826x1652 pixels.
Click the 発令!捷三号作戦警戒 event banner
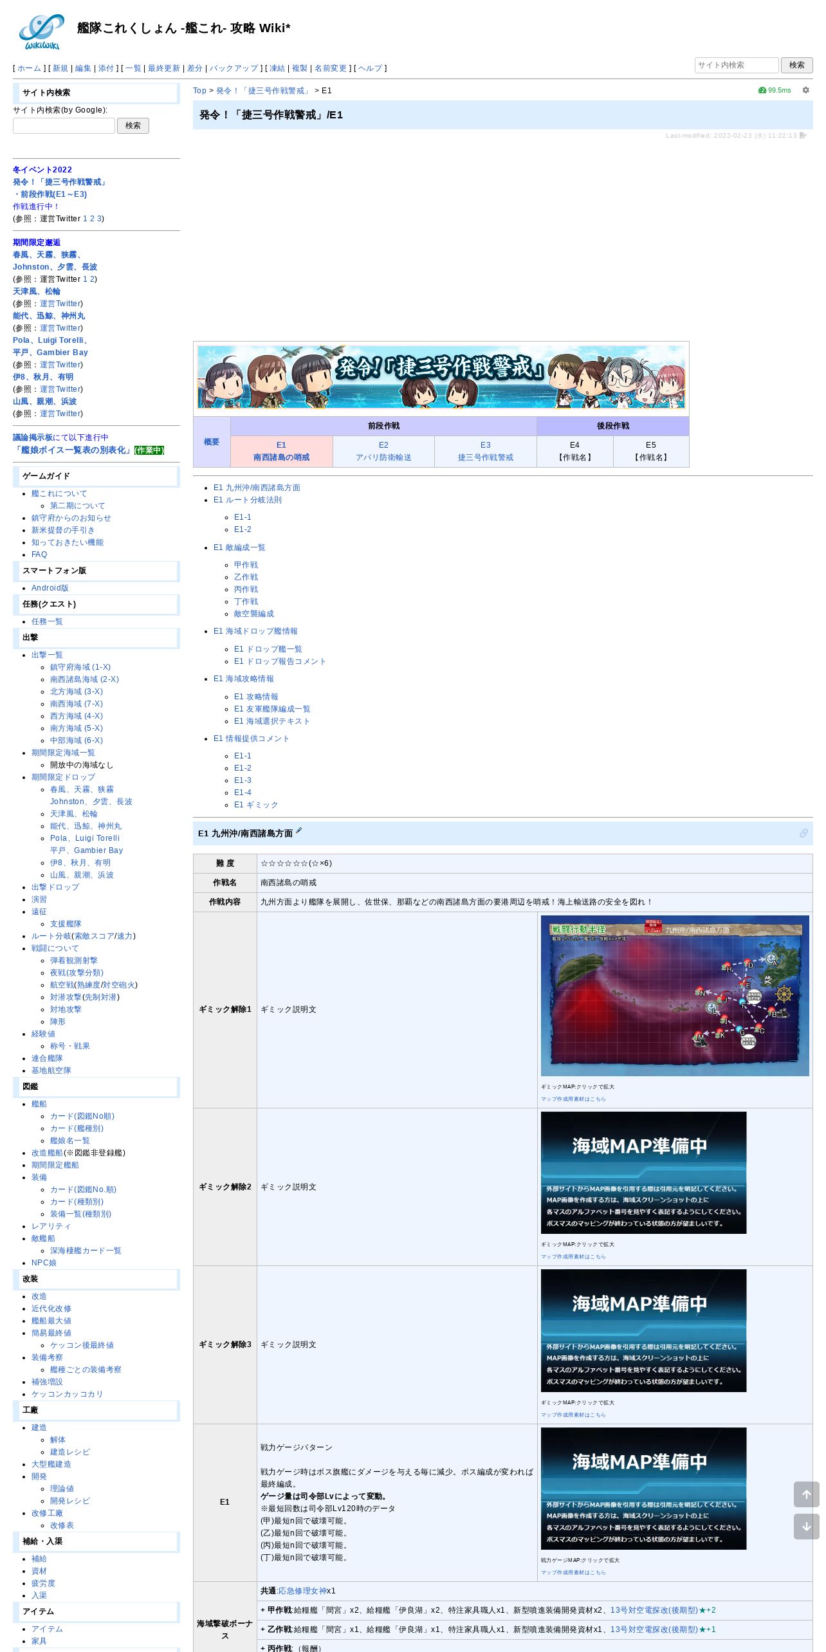pos(441,377)
